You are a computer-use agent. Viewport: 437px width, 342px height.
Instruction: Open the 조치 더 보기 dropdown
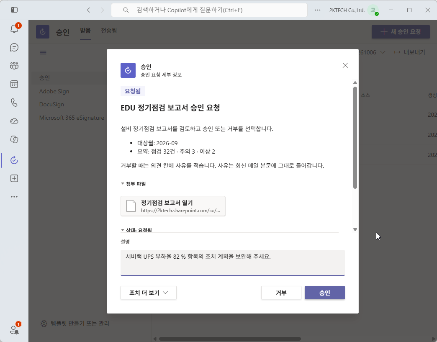click(149, 293)
